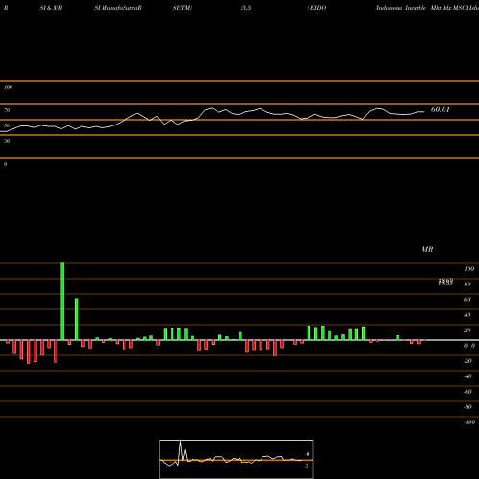Click the 0 label on the RSI axis

[5, 164]
